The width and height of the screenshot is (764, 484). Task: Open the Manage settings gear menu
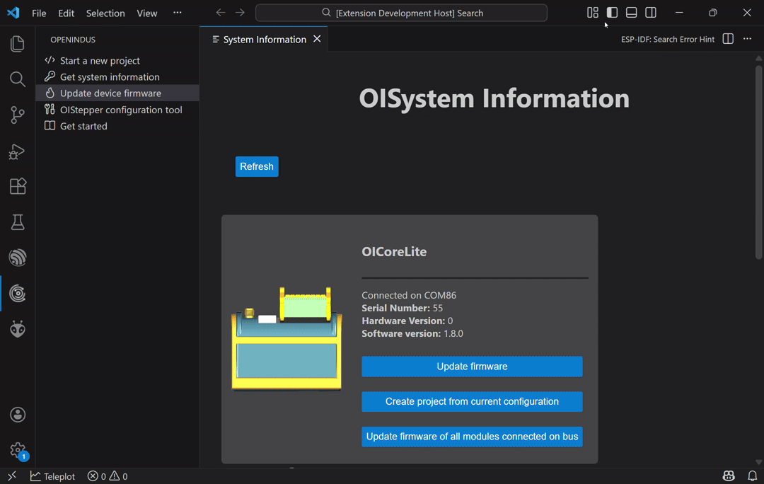pyautogui.click(x=18, y=450)
